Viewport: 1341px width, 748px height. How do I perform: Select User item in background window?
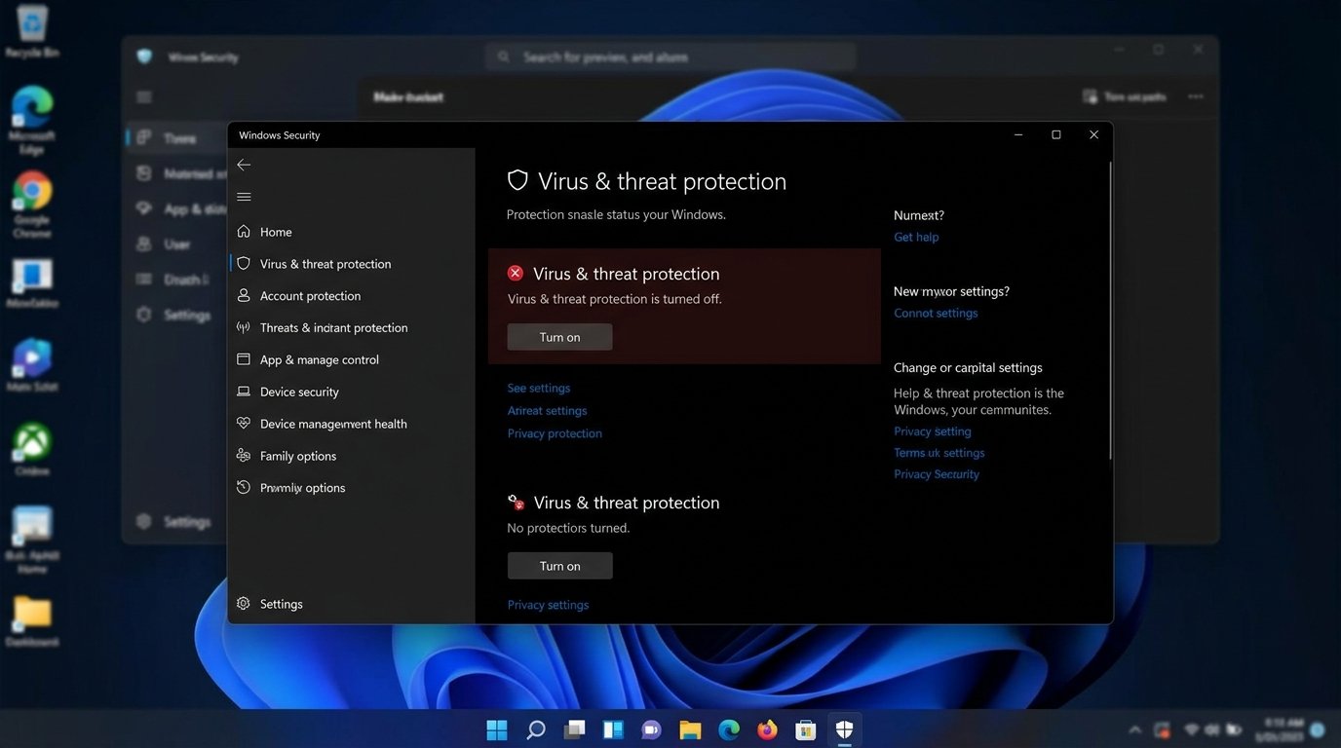(x=166, y=244)
